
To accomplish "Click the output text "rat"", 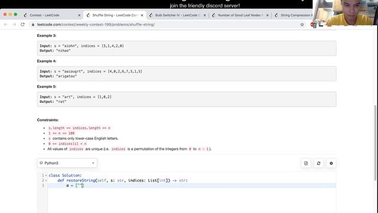I will pos(61,102).
